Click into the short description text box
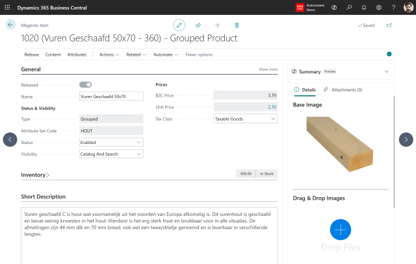The height and width of the screenshot is (264, 416). click(x=149, y=235)
